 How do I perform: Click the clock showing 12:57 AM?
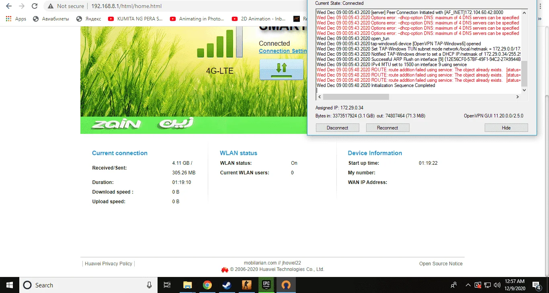tap(514, 285)
